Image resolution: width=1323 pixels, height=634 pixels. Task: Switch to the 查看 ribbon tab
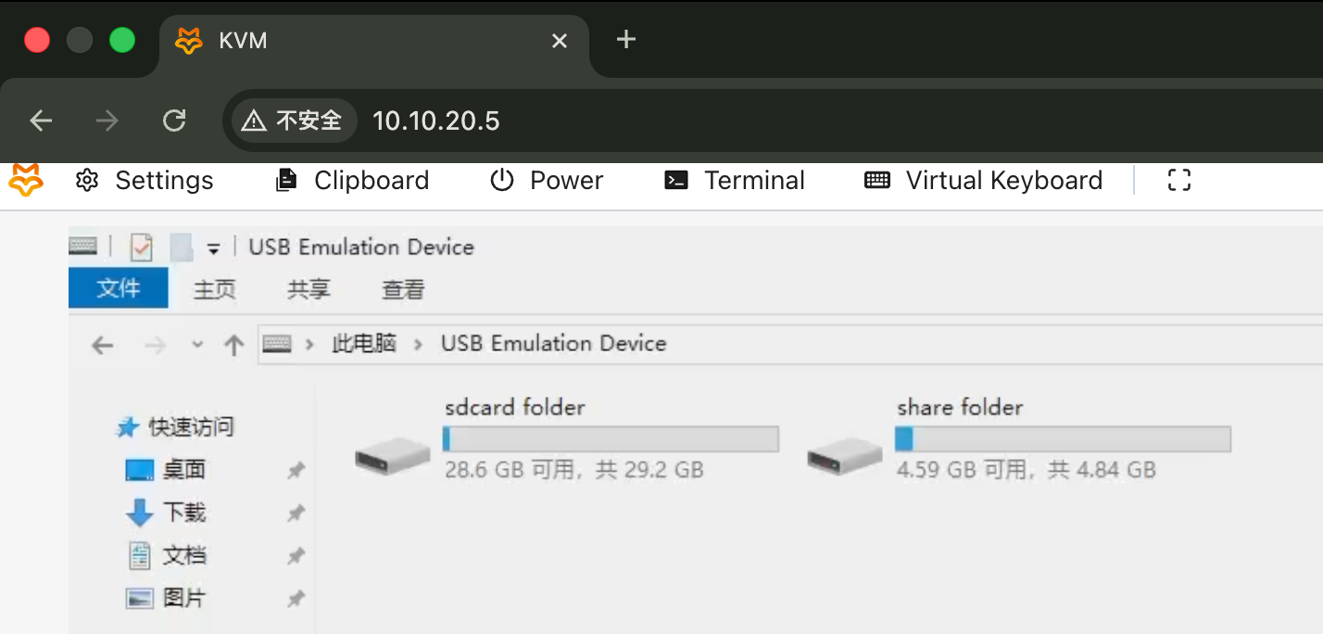click(x=403, y=290)
